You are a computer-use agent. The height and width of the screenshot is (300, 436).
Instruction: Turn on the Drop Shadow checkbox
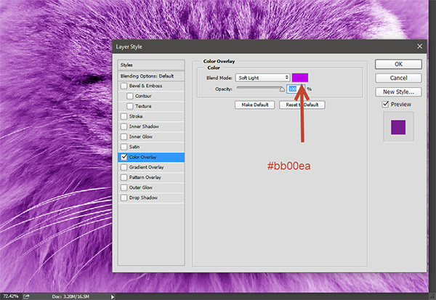(124, 198)
